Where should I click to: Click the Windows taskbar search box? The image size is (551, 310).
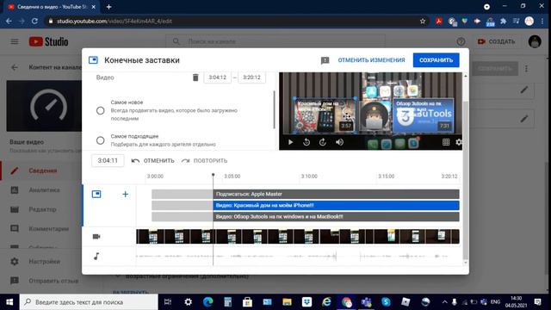point(89,302)
